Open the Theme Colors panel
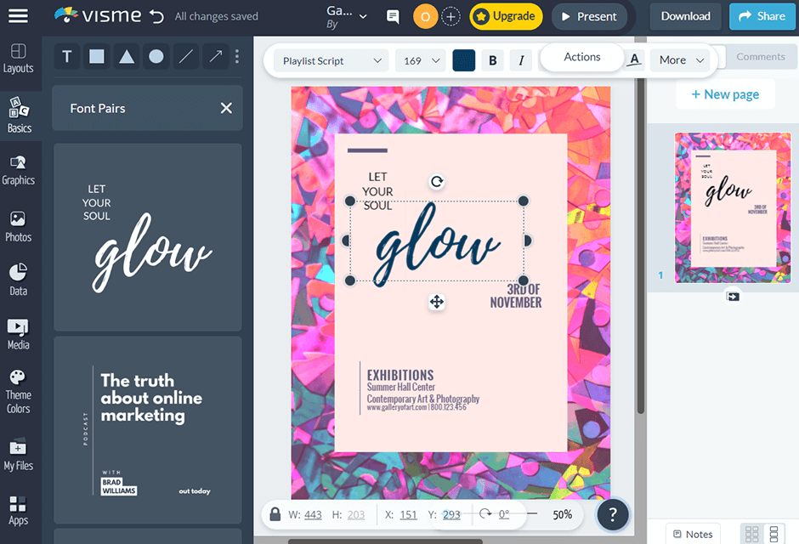The image size is (799, 544). tap(19, 392)
